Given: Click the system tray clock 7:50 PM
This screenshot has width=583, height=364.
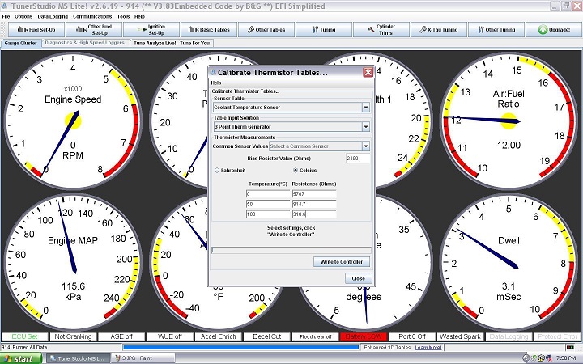Looking at the screenshot, I should pos(565,358).
